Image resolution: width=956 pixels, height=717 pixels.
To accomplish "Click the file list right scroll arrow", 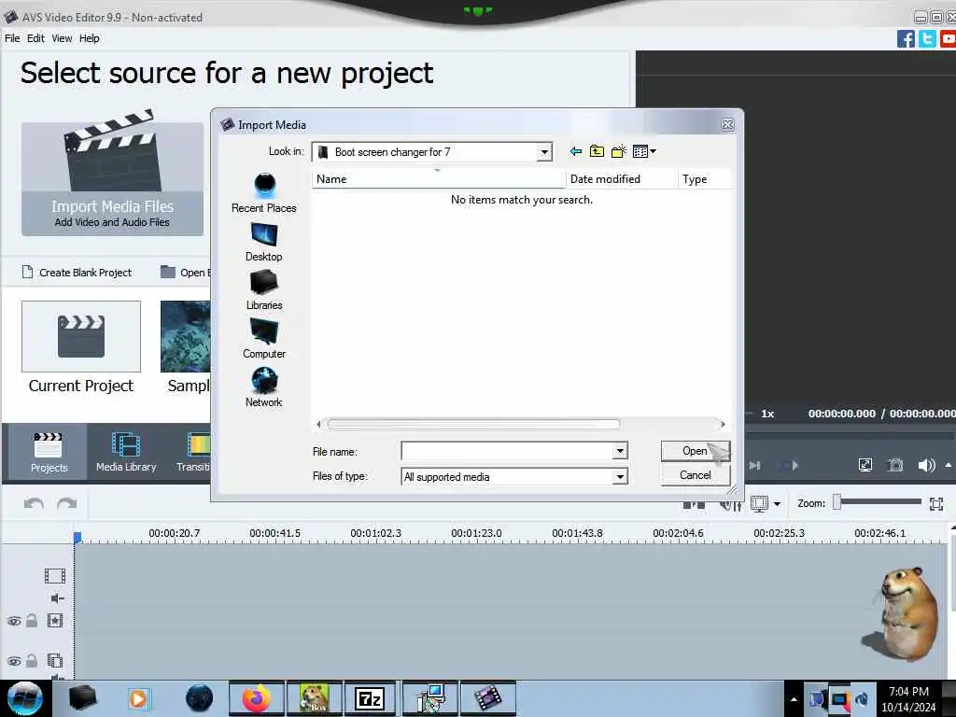I will tap(723, 425).
